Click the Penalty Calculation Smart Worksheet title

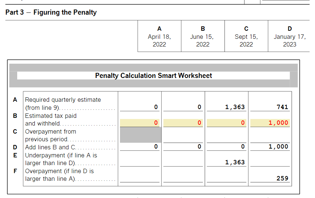(x=153, y=76)
